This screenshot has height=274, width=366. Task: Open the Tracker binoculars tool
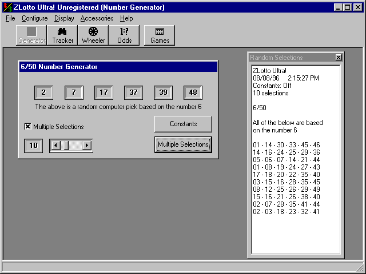(63, 35)
